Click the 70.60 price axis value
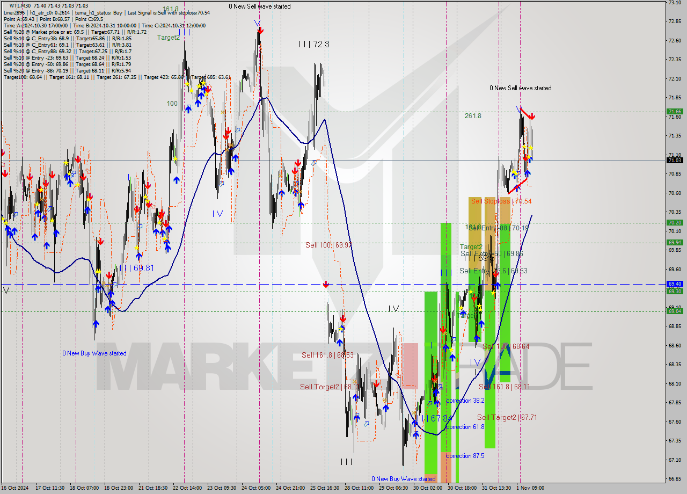This screenshot has width=687, height=494. point(675,193)
